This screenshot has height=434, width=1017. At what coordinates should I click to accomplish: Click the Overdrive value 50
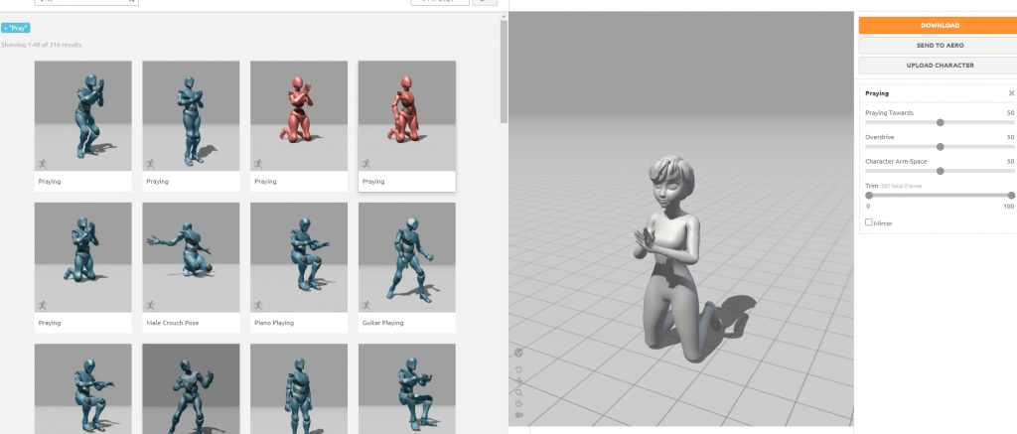[1010, 137]
